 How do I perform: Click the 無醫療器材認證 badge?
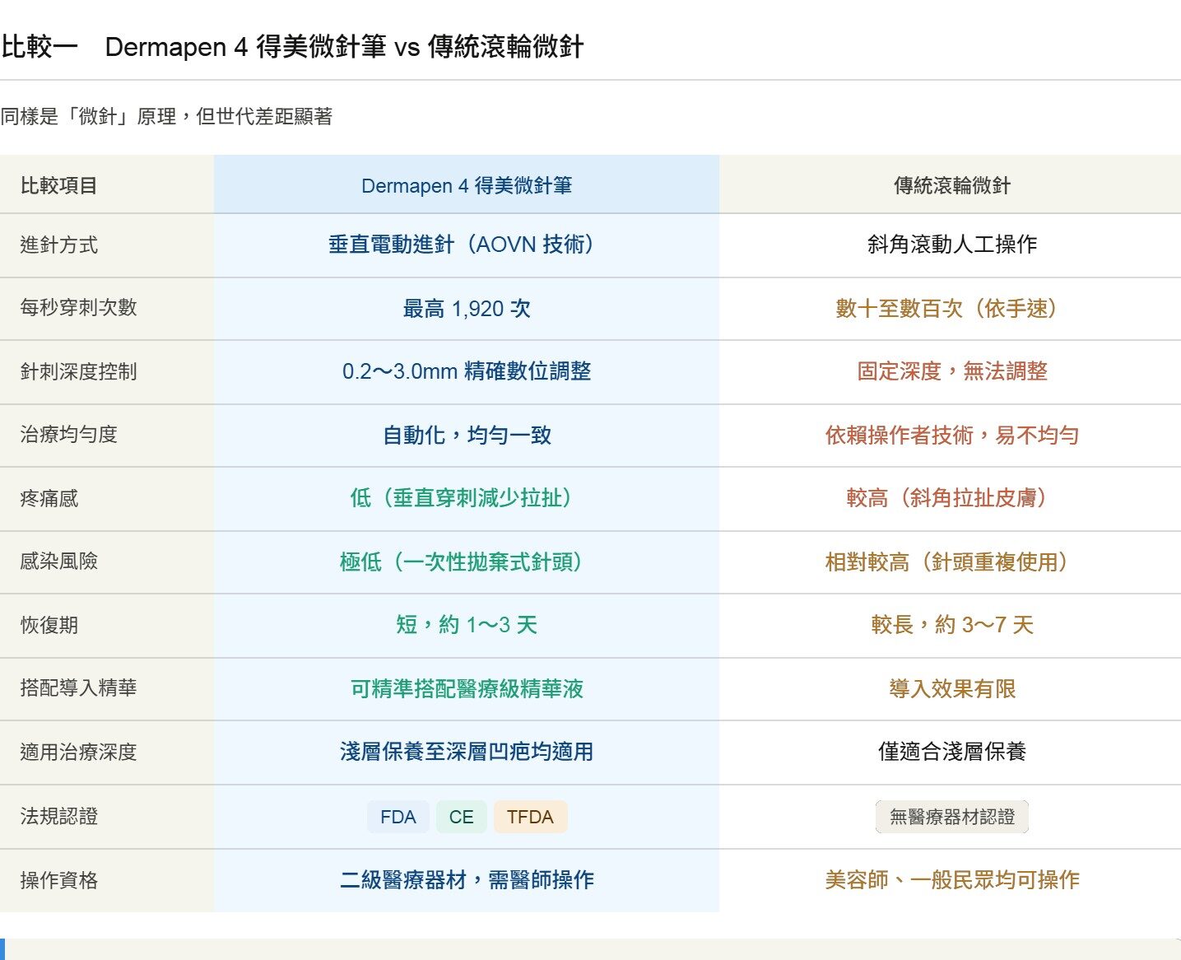952,817
